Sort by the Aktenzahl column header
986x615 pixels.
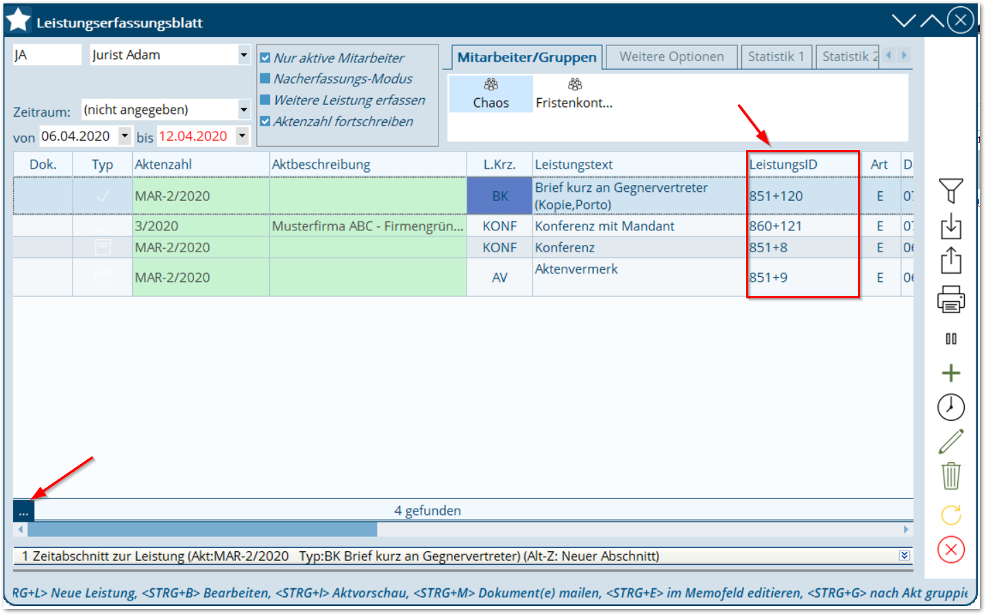click(x=201, y=165)
